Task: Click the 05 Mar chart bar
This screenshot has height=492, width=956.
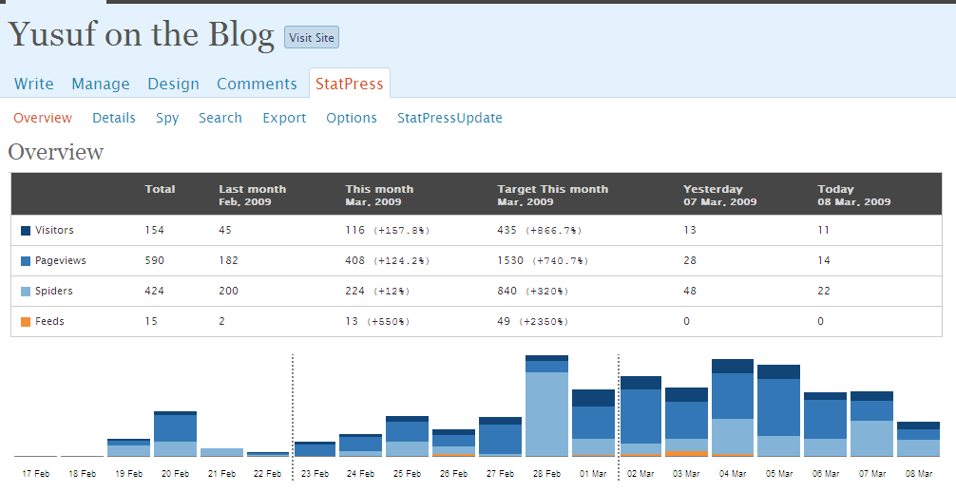Action: [x=778, y=411]
